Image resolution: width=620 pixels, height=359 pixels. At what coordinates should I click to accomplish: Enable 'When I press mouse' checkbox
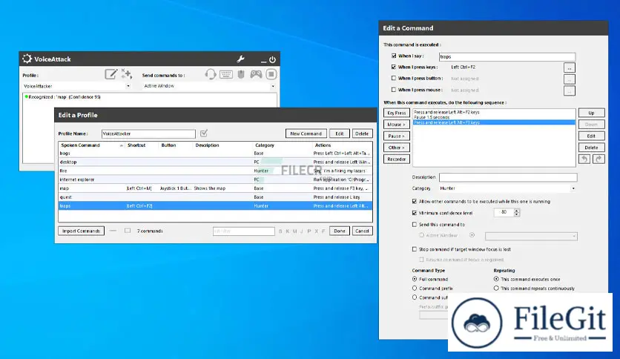(x=394, y=90)
